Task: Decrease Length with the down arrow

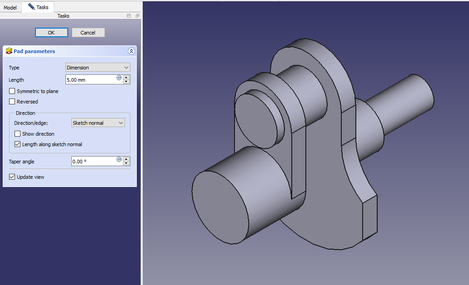Action: click(x=126, y=82)
